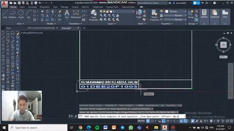Click the white layer color swatch
This screenshot has height=131, width=234.
111,11
